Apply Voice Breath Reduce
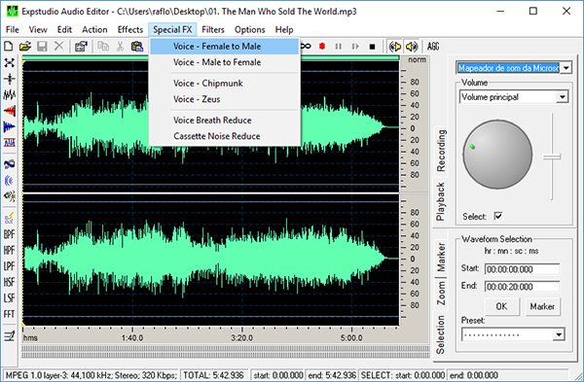The image size is (584, 382). 225,121
